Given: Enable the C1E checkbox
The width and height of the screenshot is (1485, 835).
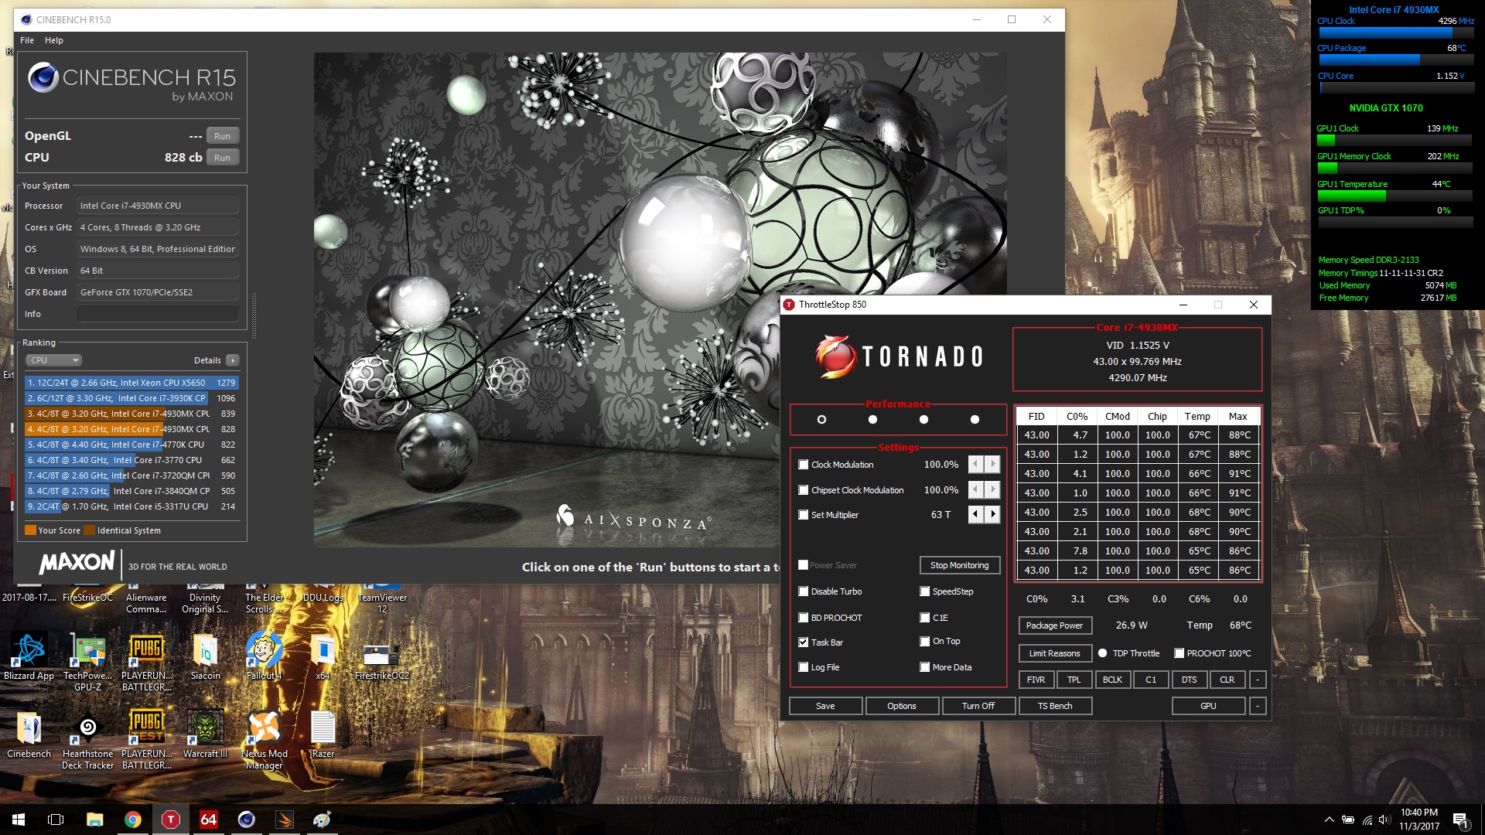Looking at the screenshot, I should coord(925,618).
